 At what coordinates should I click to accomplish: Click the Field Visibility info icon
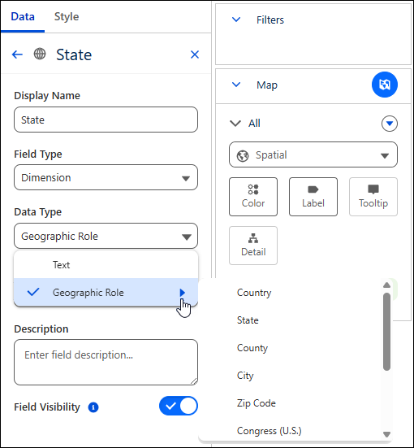pos(93,407)
